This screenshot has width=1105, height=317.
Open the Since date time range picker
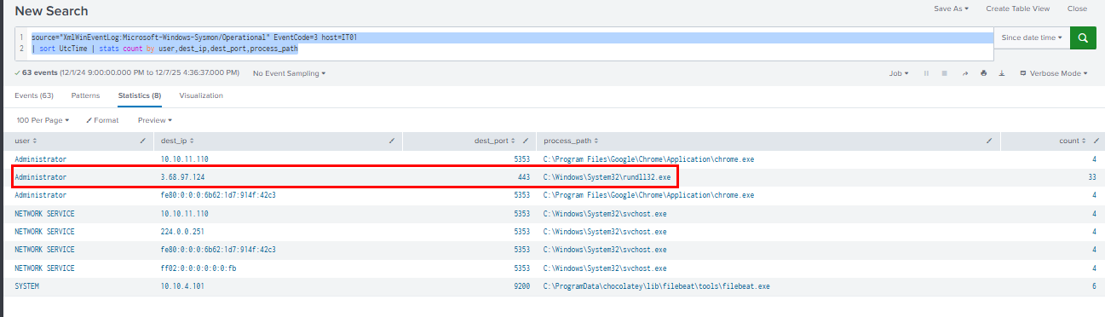pyautogui.click(x=1031, y=38)
